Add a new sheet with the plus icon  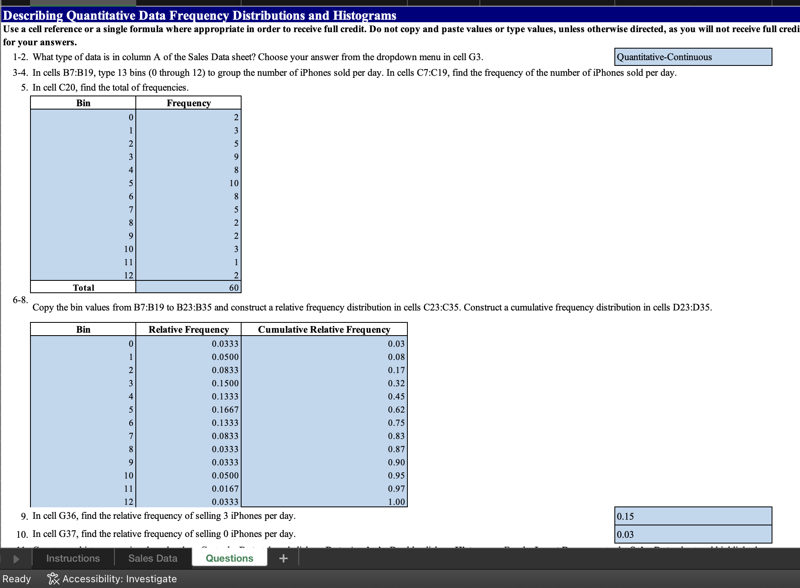pyautogui.click(x=283, y=558)
